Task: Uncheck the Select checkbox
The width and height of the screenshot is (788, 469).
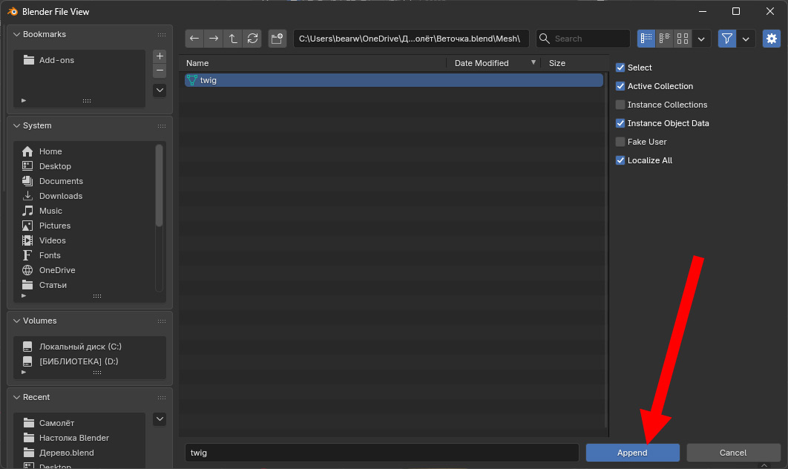Action: coord(621,68)
